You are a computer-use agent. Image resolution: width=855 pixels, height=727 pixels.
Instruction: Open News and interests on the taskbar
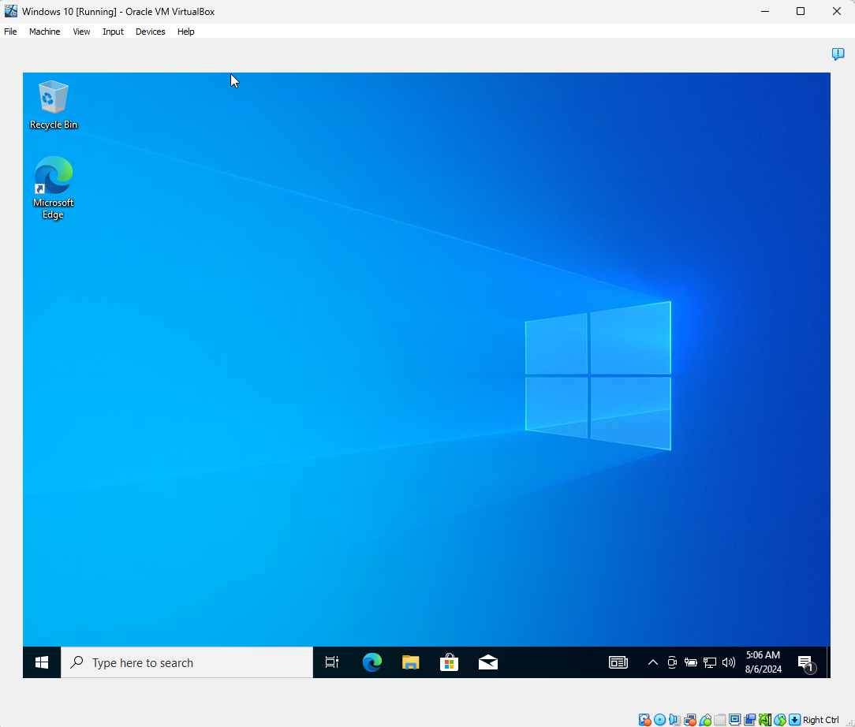tap(618, 662)
